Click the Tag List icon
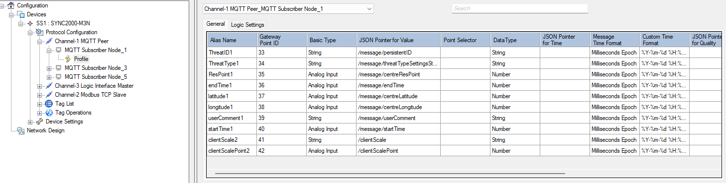 pyautogui.click(x=49, y=104)
